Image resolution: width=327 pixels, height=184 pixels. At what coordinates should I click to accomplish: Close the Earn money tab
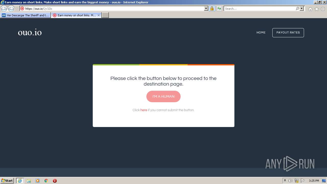tap(99, 15)
